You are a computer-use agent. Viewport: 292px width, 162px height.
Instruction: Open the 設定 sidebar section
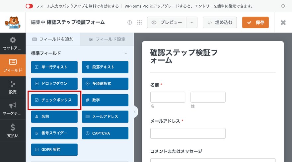pyautogui.click(x=13, y=87)
